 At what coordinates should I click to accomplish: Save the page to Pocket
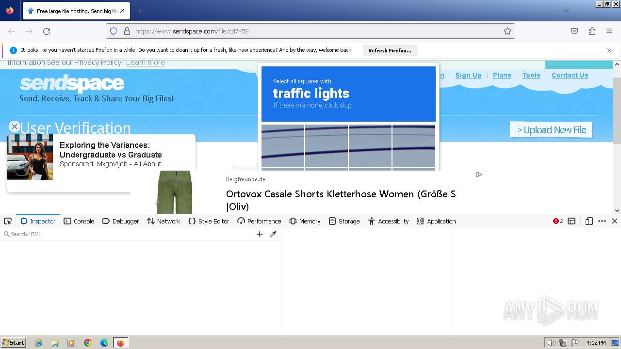pyautogui.click(x=574, y=31)
